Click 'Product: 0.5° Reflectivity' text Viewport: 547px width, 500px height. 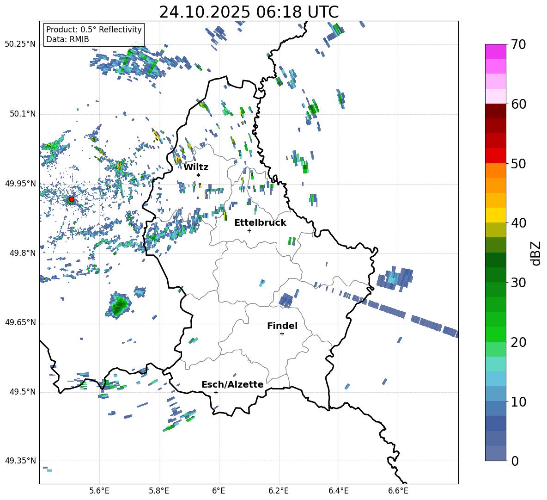pos(94,30)
